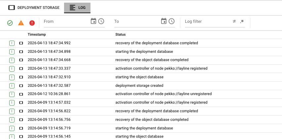Enable the not-equal inverse log filter
The width and height of the screenshot is (282, 139).
point(234,21)
